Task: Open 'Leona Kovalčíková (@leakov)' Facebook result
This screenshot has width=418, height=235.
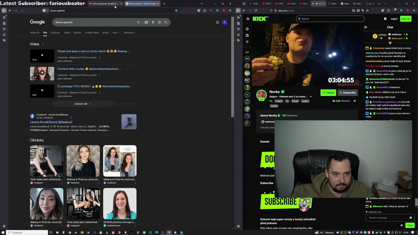Action: click(x=51, y=122)
